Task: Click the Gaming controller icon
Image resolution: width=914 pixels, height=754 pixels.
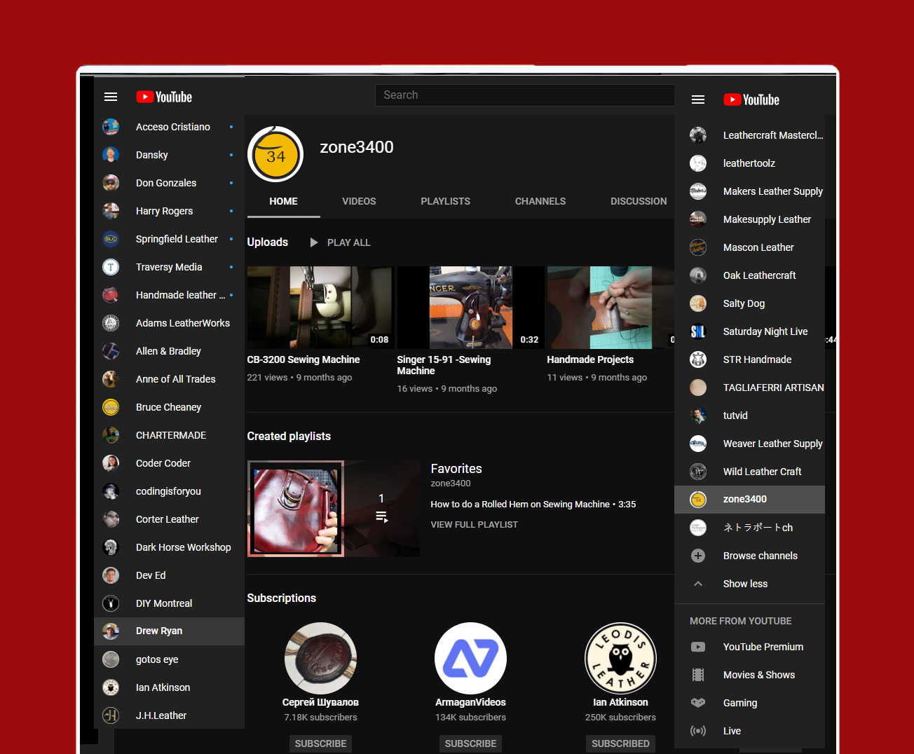Action: (x=698, y=703)
